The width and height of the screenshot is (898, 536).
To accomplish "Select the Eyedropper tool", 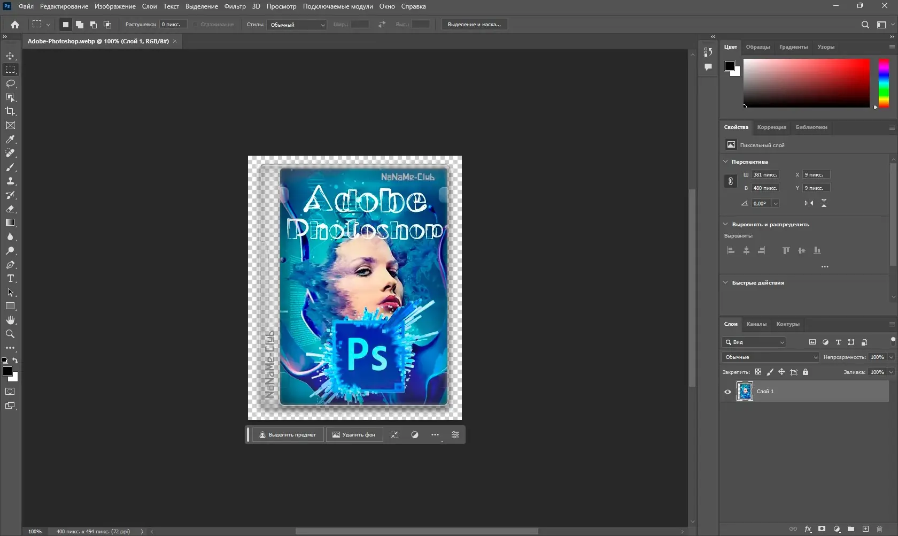I will coord(11,140).
